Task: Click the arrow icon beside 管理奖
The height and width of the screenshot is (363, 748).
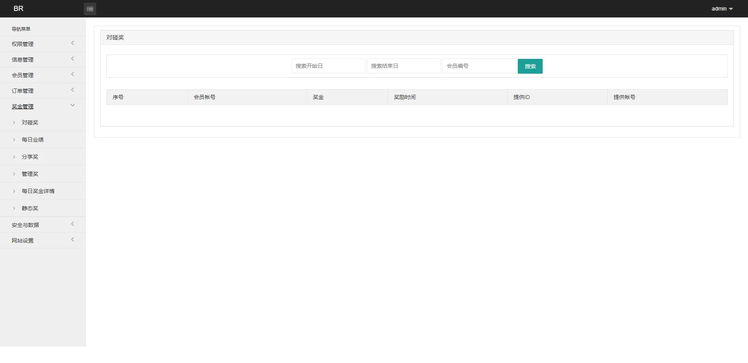Action: pyautogui.click(x=14, y=174)
